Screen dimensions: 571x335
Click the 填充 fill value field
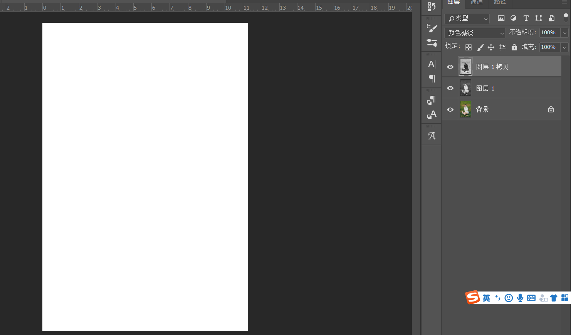pyautogui.click(x=549, y=47)
